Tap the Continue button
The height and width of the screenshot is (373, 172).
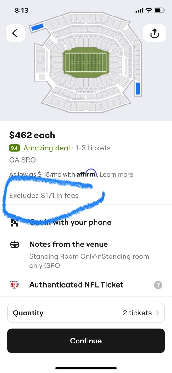coord(86,341)
